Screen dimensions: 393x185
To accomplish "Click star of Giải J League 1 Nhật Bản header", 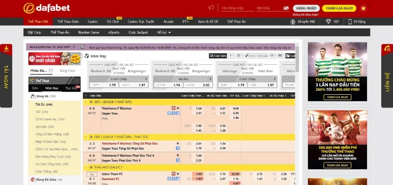I will click(91, 102).
